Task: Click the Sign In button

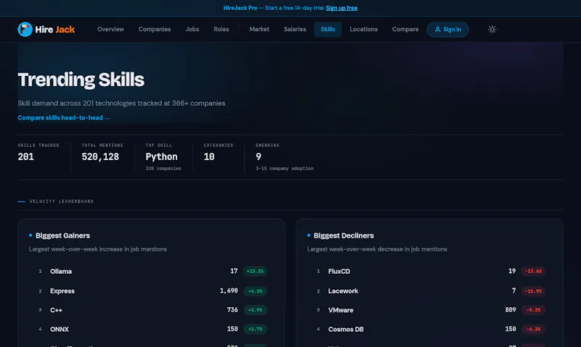Action: pos(447,30)
